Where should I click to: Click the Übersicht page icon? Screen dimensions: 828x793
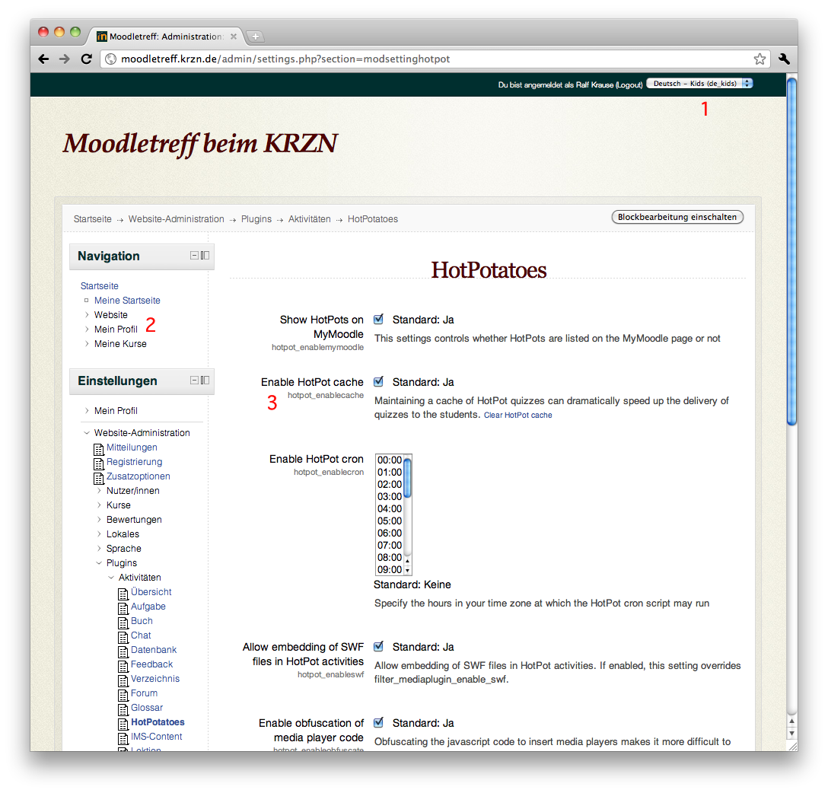click(x=123, y=594)
